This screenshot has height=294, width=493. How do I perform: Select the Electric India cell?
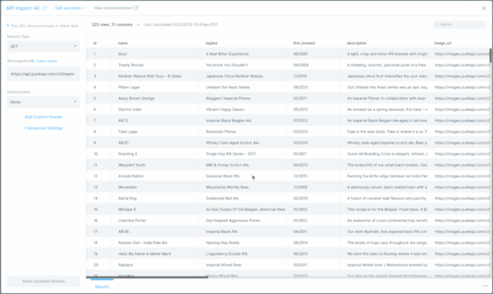(155, 110)
